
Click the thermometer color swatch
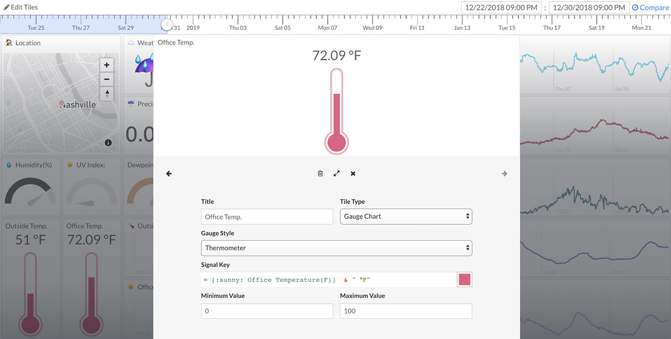[464, 279]
